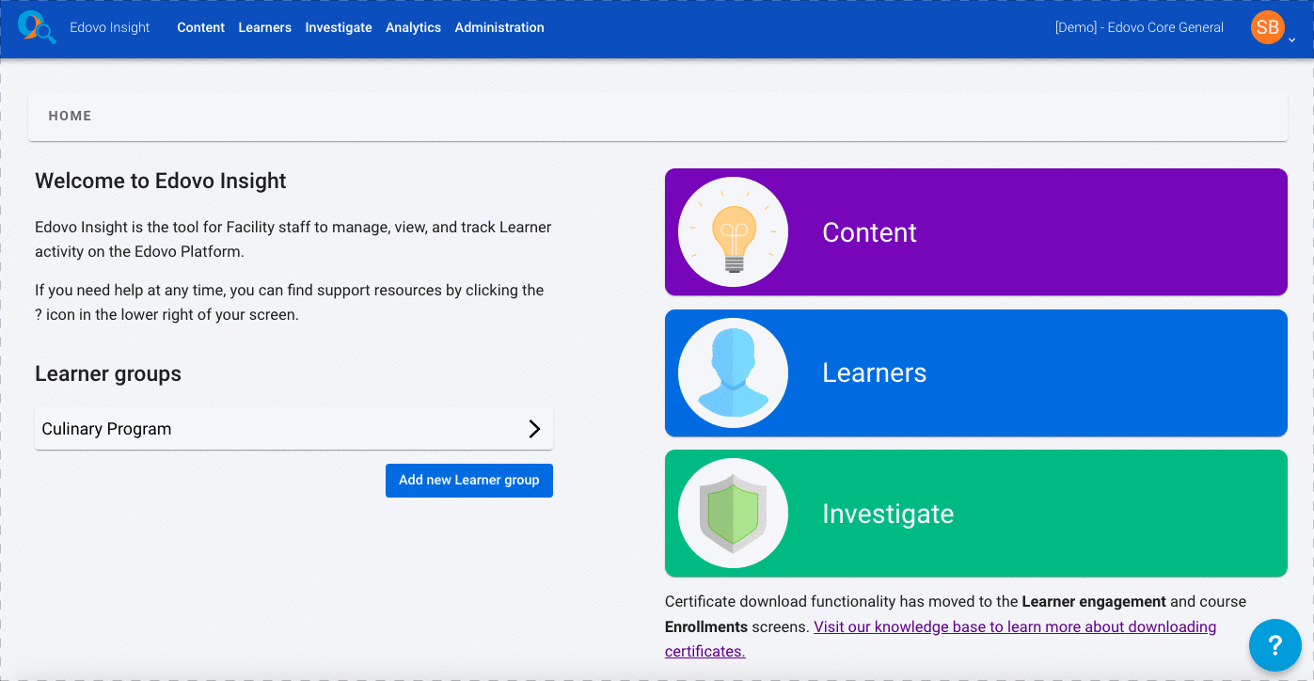This screenshot has width=1314, height=681.
Task: Open the Administration menu in the navbar
Action: coord(499,27)
